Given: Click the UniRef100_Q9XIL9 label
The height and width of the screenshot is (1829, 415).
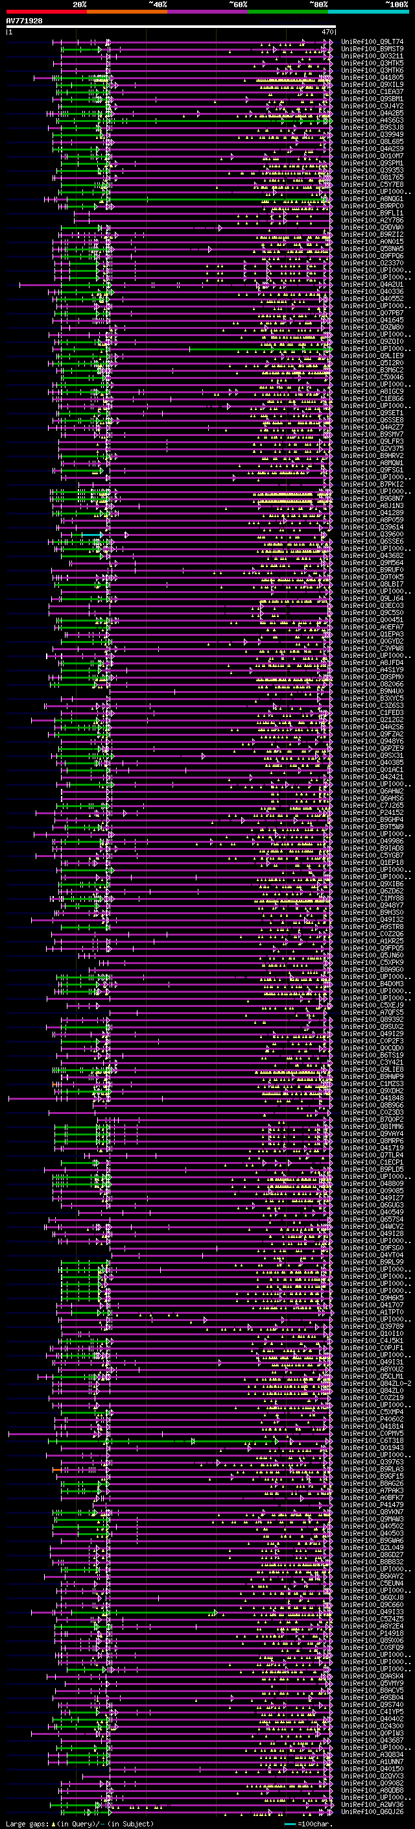Looking at the screenshot, I should 372,85.
